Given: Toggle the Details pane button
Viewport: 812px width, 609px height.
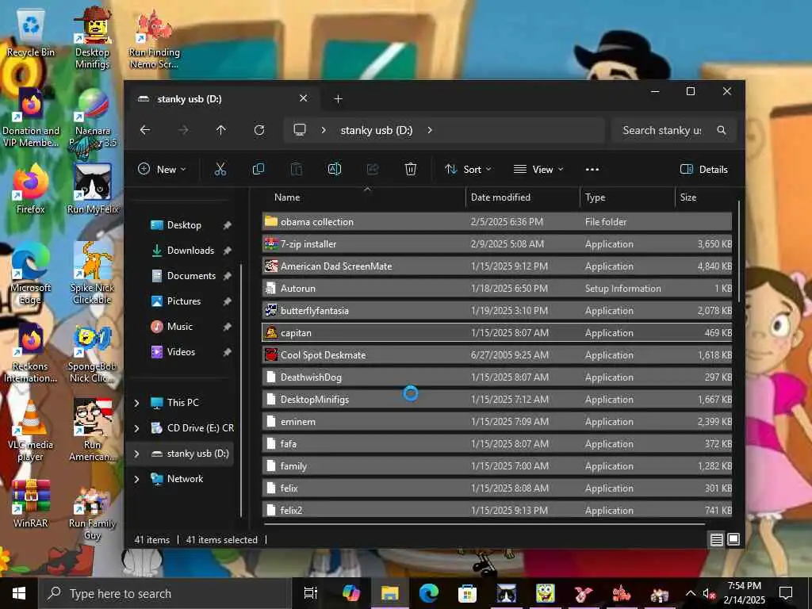Looking at the screenshot, I should tap(704, 170).
